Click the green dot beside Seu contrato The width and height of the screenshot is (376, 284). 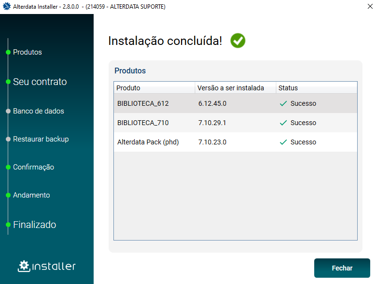[8, 82]
